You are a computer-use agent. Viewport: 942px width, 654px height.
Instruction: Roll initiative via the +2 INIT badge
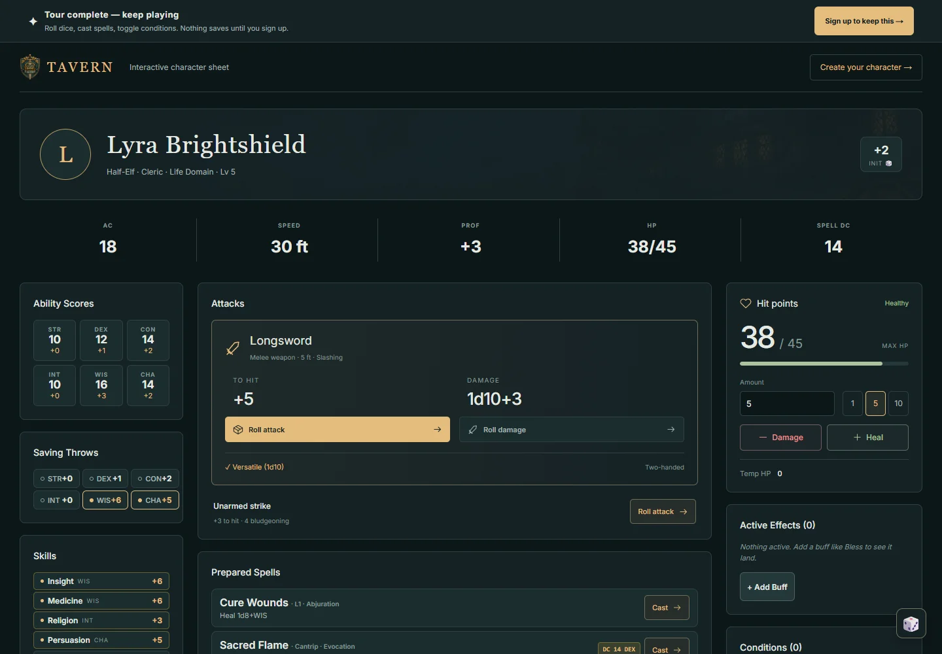(881, 154)
